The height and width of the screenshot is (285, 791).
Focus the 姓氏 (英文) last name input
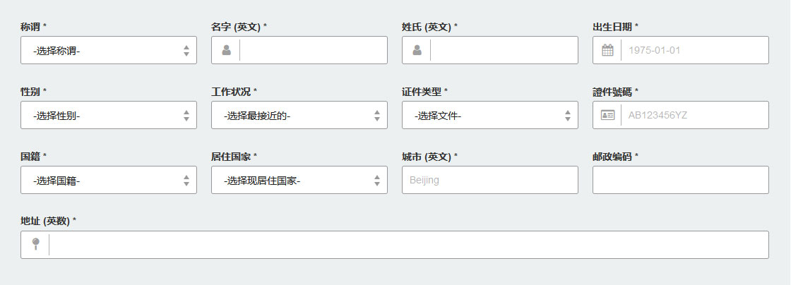504,50
